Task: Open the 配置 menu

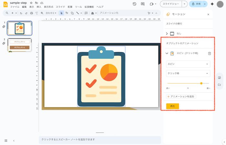Action: click(70, 7)
